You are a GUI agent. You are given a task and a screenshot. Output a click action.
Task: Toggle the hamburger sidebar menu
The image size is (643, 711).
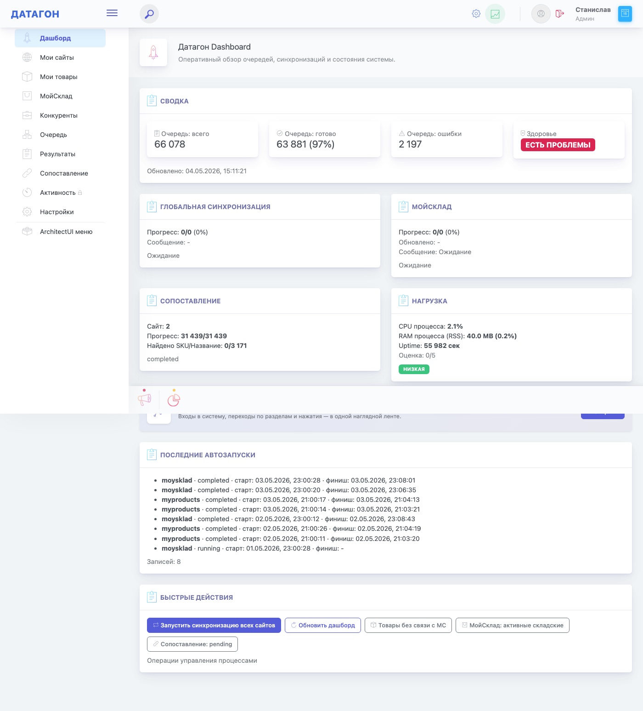(112, 13)
